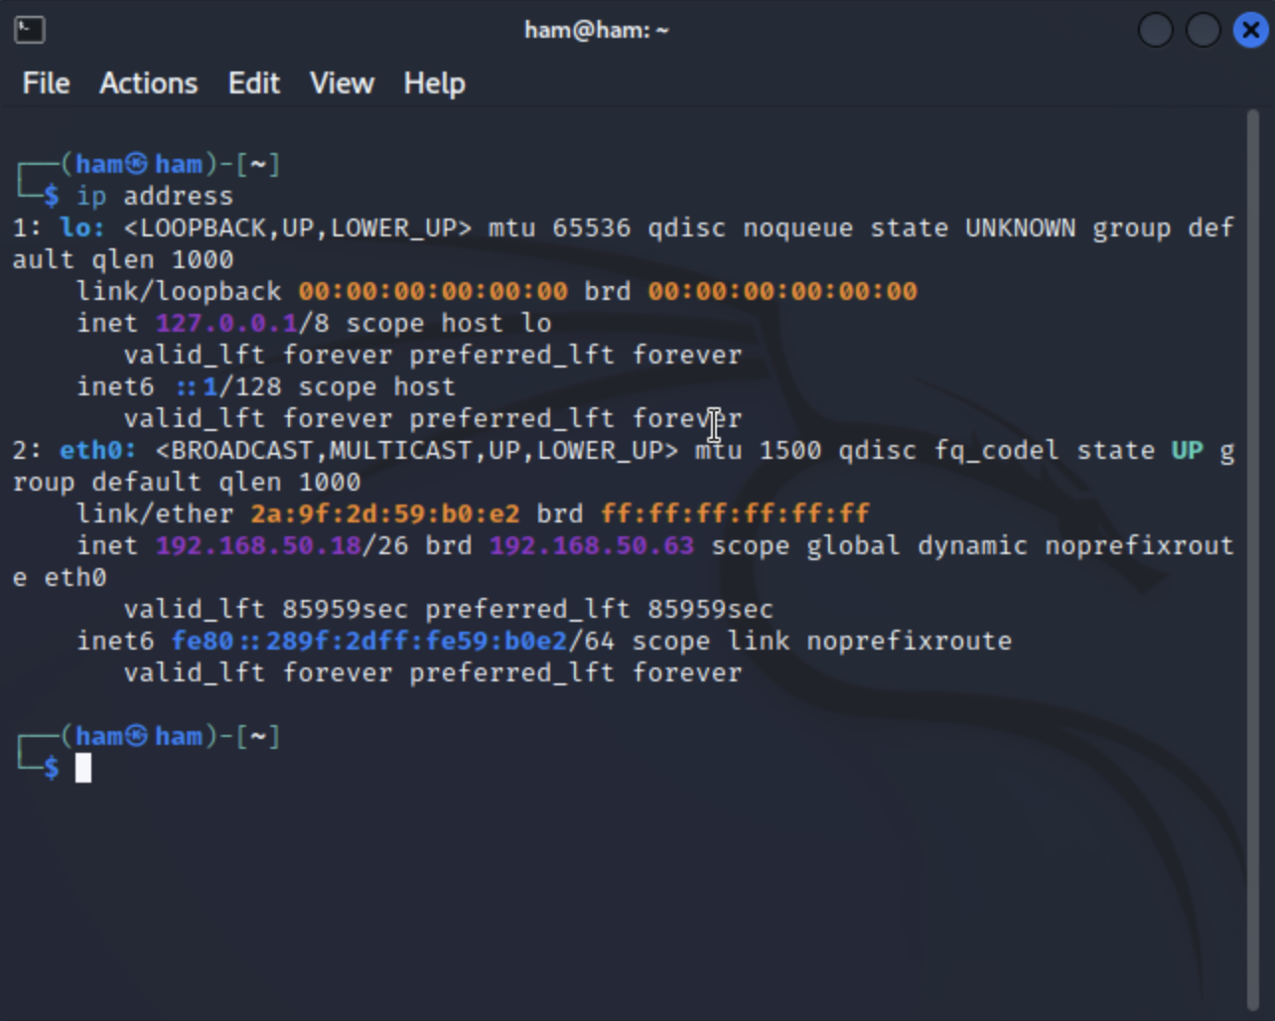1275x1021 pixels.
Task: Click the green UP state indicator
Action: [x=1186, y=450]
